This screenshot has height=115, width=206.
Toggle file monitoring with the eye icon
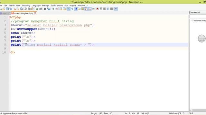pos(93,9)
